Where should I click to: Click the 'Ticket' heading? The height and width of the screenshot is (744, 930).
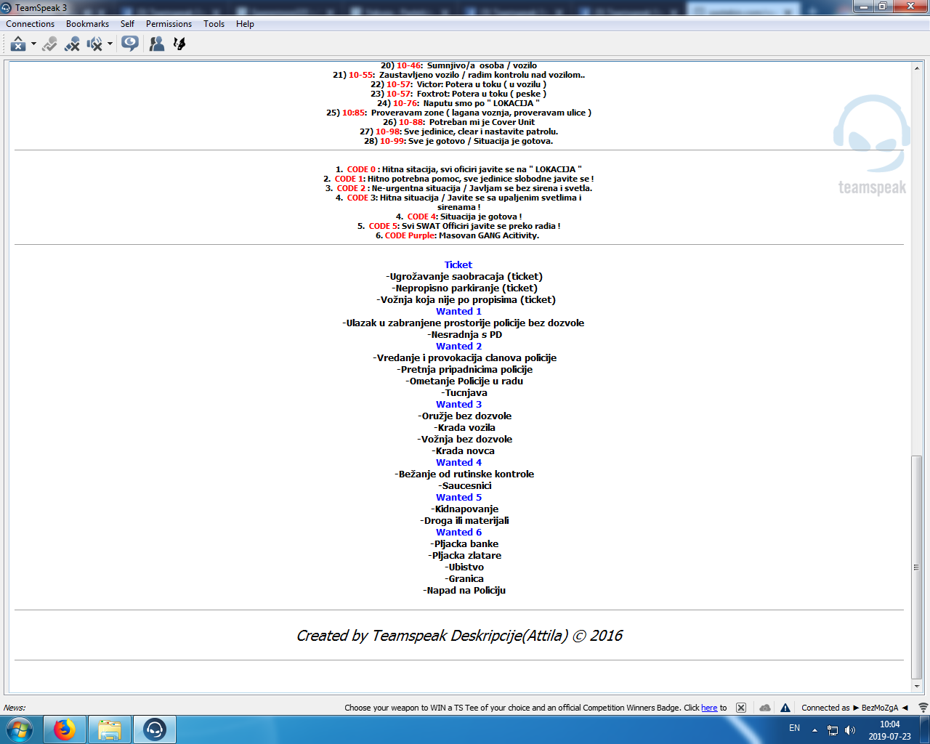tap(458, 265)
